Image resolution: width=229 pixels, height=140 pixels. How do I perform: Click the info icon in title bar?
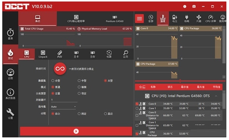point(185,6)
